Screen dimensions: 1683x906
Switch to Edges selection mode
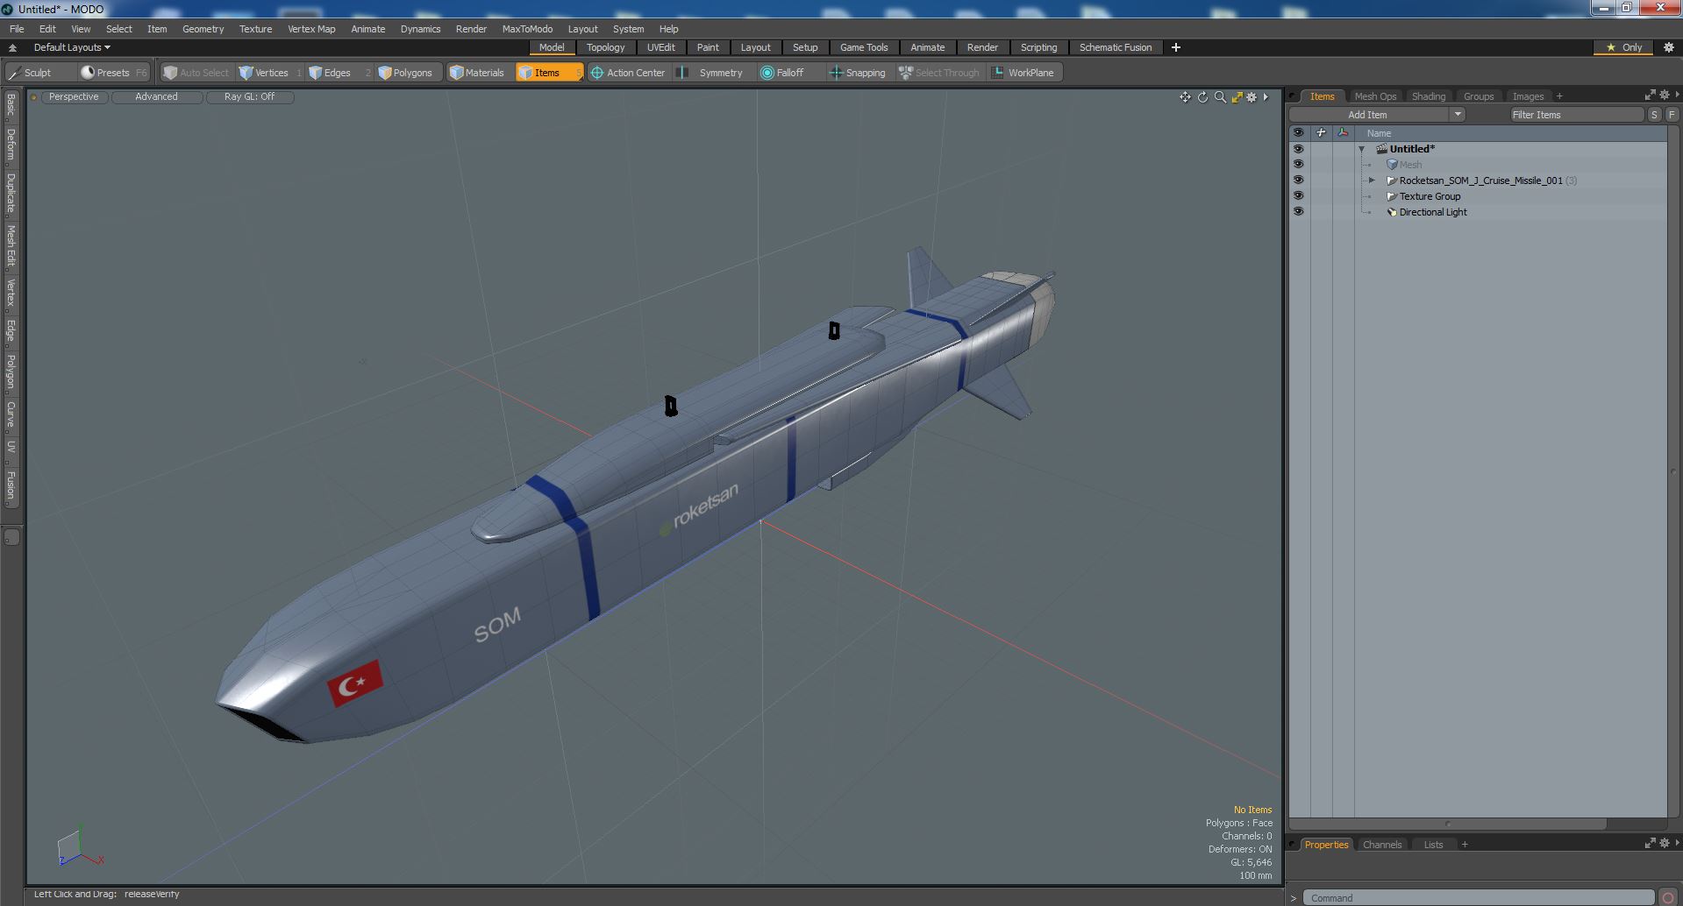pyautogui.click(x=338, y=73)
